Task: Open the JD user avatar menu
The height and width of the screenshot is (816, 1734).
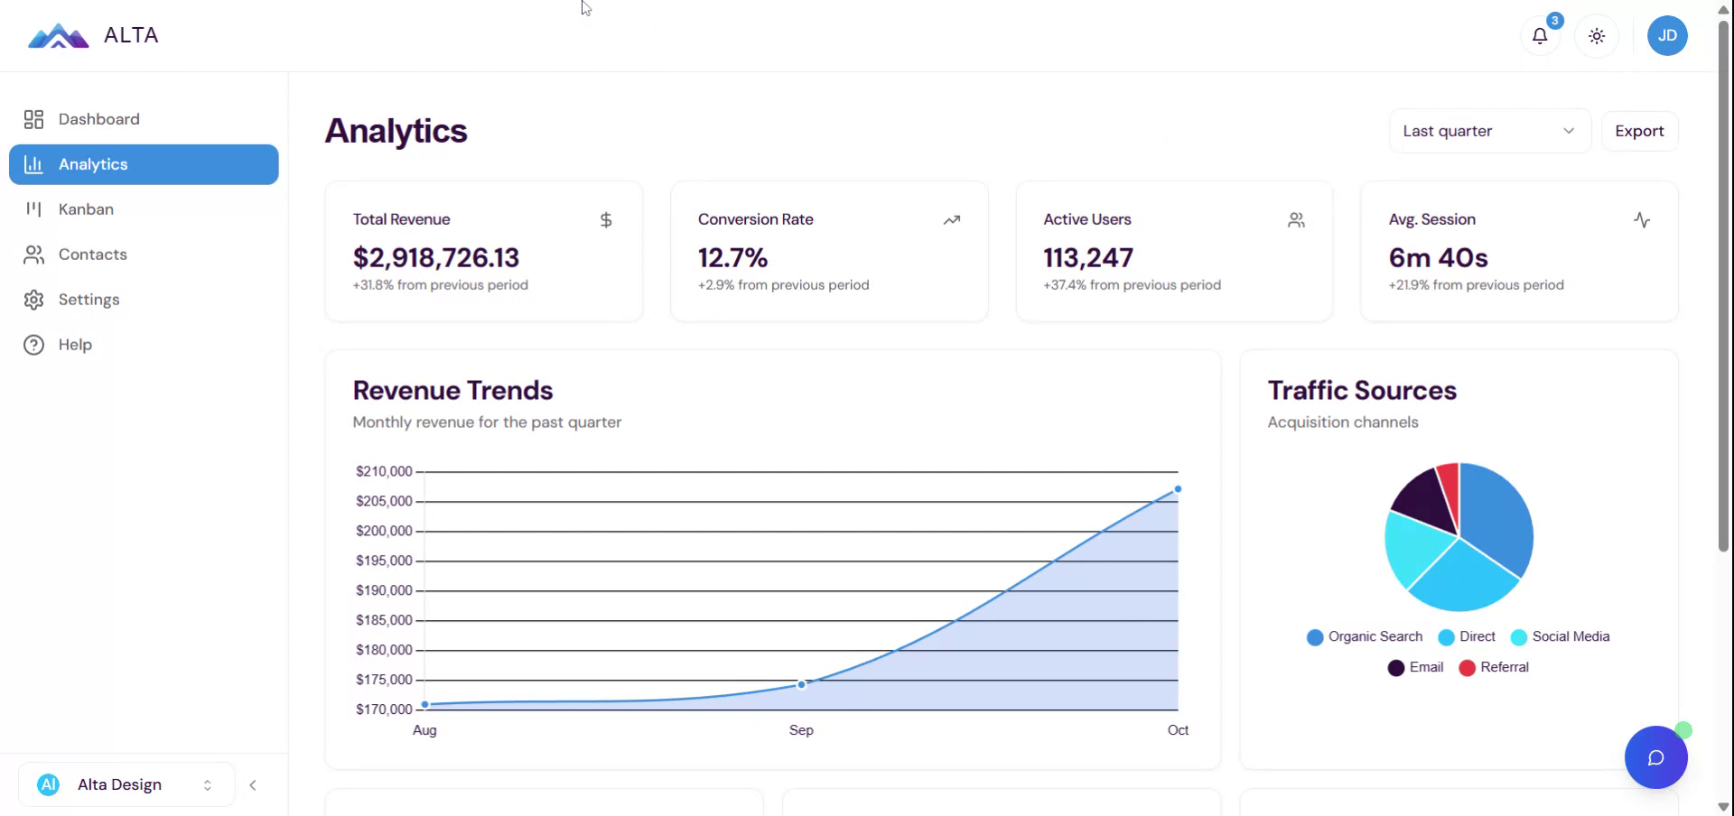Action: [x=1667, y=36]
